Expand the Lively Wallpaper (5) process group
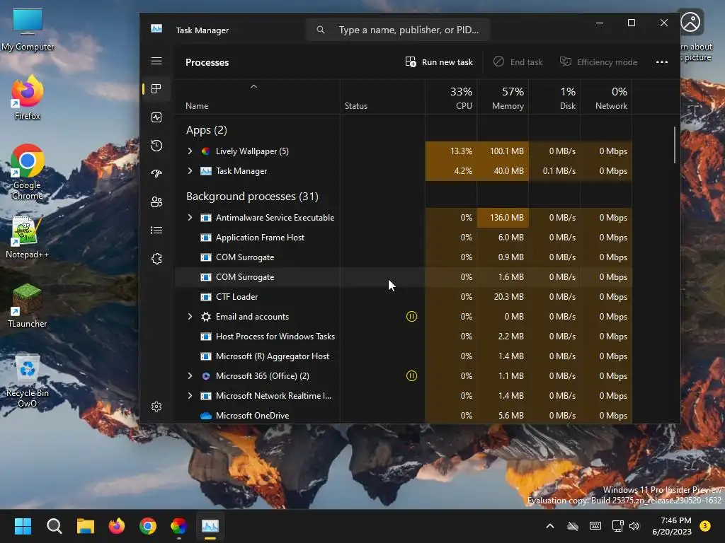725x543 pixels. pos(190,151)
